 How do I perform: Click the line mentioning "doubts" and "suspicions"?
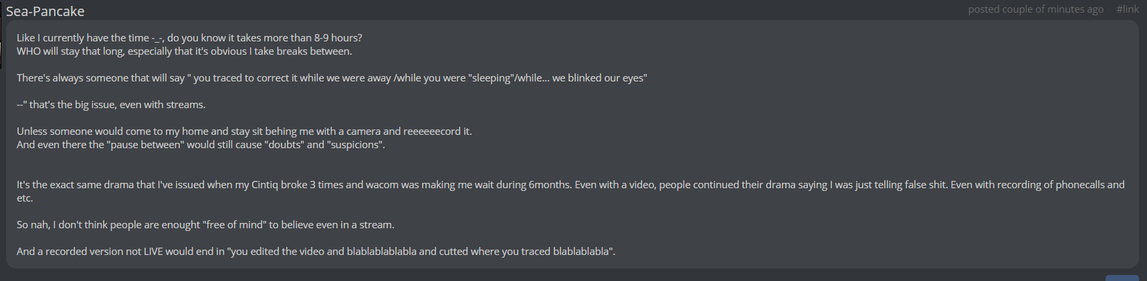point(201,145)
